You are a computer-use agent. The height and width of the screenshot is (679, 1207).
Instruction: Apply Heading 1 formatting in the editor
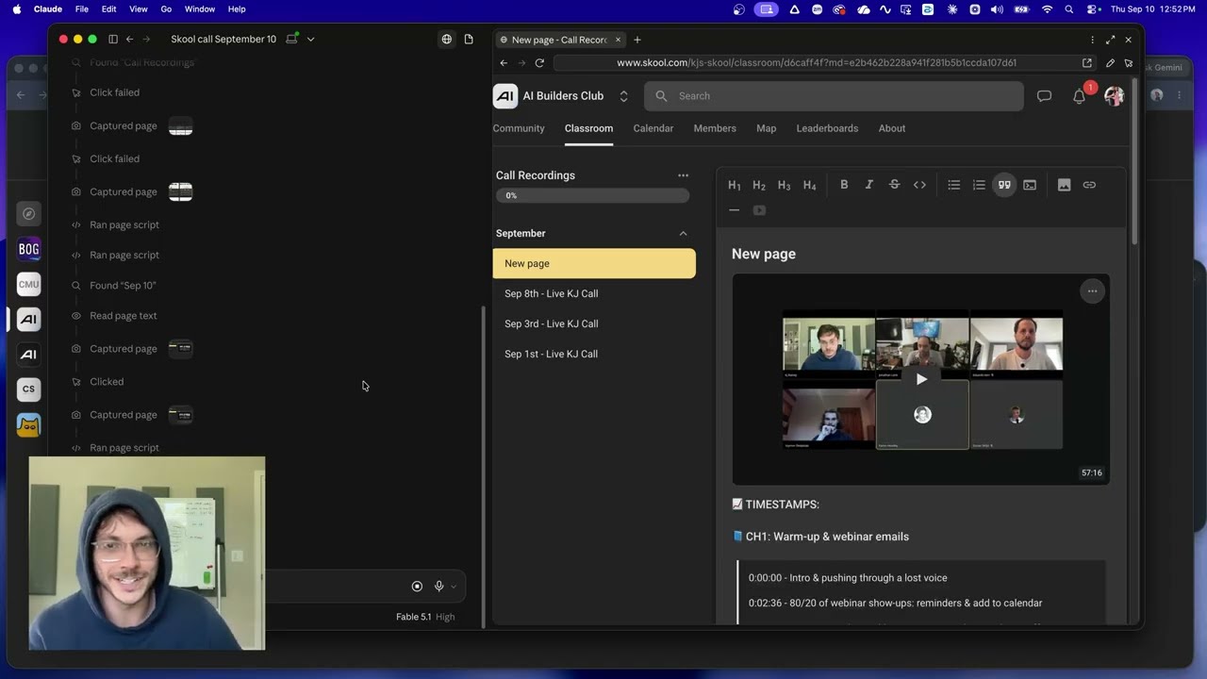[x=735, y=185]
